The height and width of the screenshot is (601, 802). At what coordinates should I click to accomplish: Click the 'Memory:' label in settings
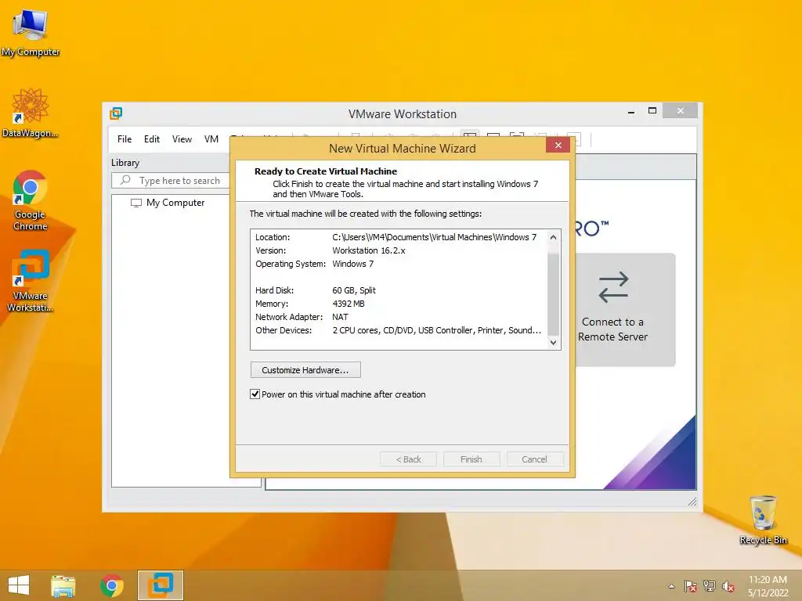pyautogui.click(x=272, y=304)
